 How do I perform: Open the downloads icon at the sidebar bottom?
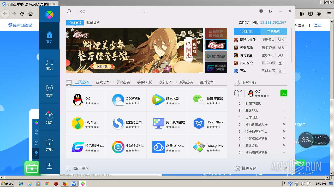[49, 165]
